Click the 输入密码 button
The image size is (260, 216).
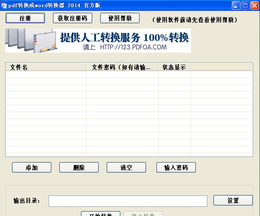point(176,167)
